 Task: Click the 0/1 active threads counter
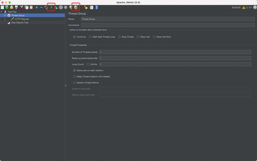click(x=250, y=8)
